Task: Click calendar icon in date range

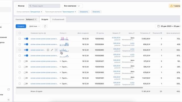Action: pos(158,26)
